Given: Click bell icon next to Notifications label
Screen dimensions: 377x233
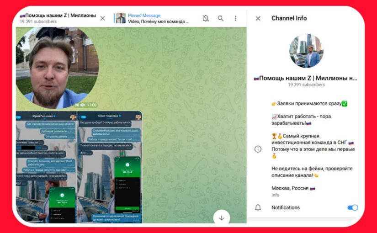Looking at the screenshot, I should (258, 207).
